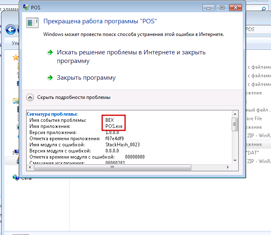Click details horizontal scrollbar left arrow
This screenshot has height=235, width=271.
(x=30, y=167)
